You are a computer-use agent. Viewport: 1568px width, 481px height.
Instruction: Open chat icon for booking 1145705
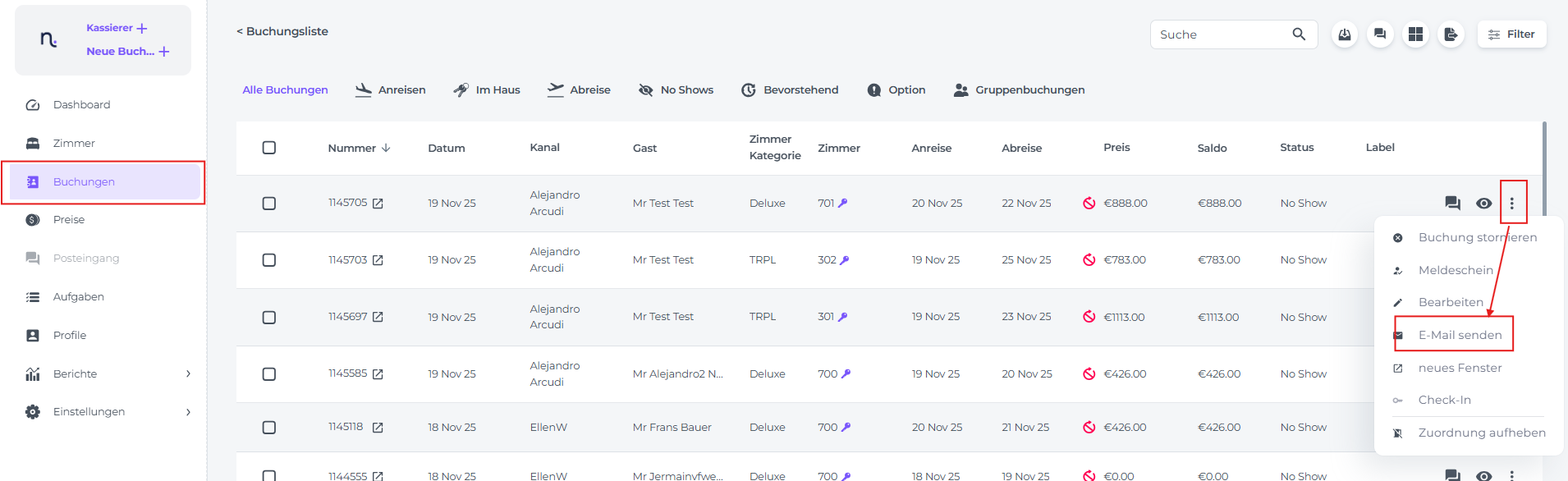coord(1452,203)
